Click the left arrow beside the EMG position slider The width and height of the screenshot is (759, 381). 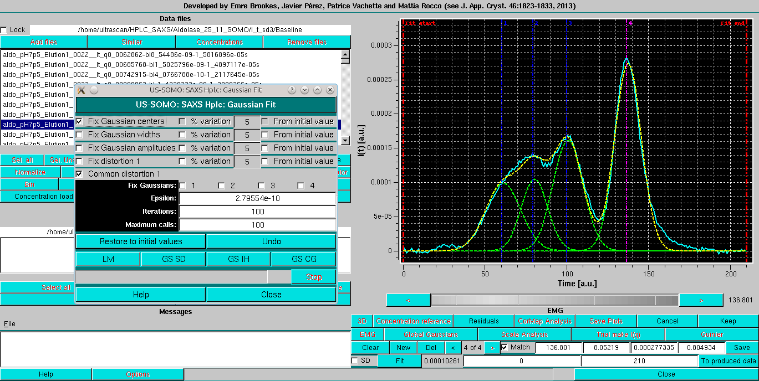[x=408, y=300]
